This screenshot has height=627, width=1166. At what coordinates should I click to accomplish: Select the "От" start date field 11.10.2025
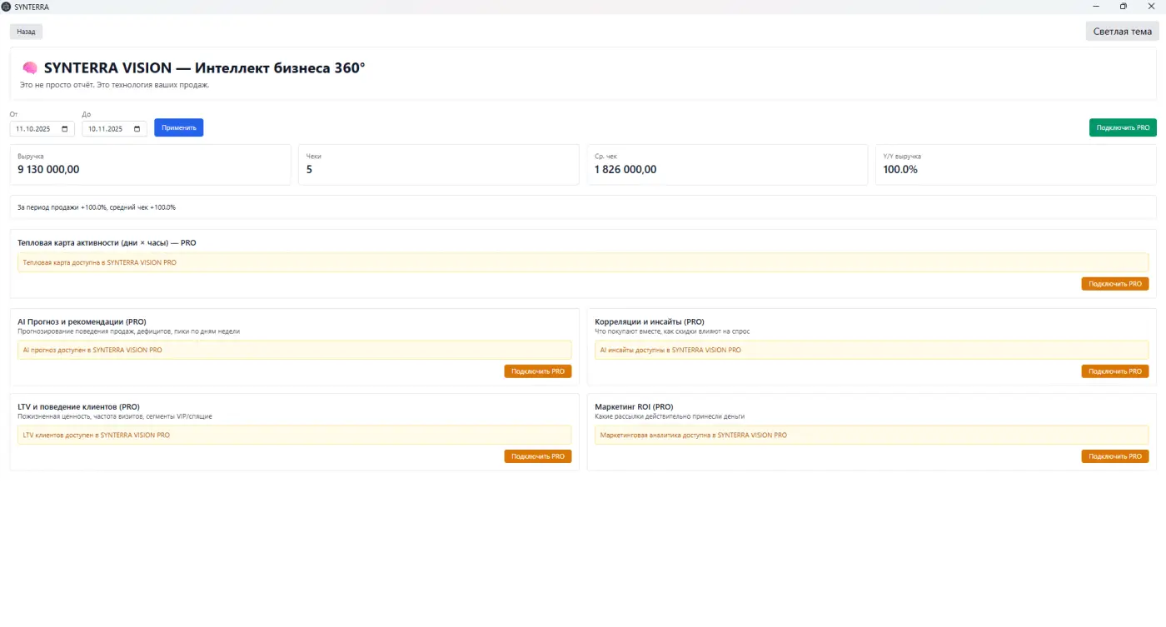pos(35,129)
